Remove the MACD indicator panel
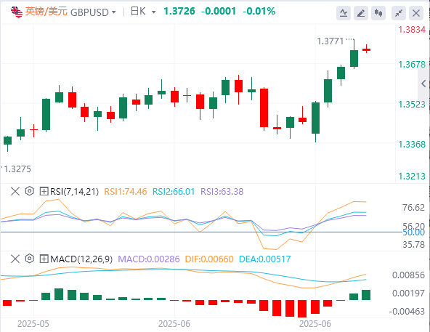This screenshot has width=430, height=332. tap(15, 259)
